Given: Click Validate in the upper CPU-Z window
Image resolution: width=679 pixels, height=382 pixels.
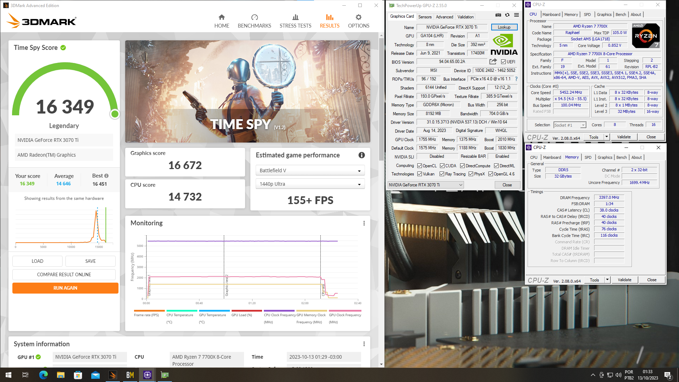Looking at the screenshot, I should pos(624,137).
